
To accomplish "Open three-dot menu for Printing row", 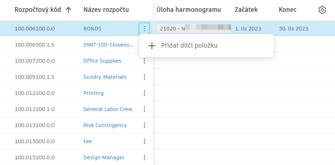I will point(144,93).
